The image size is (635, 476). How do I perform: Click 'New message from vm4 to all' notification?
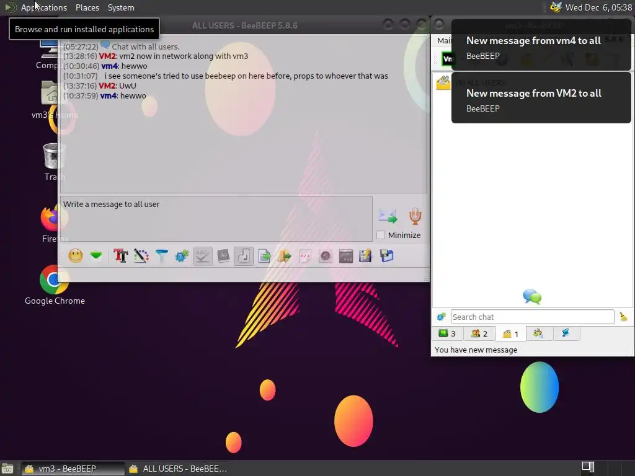[541, 45]
